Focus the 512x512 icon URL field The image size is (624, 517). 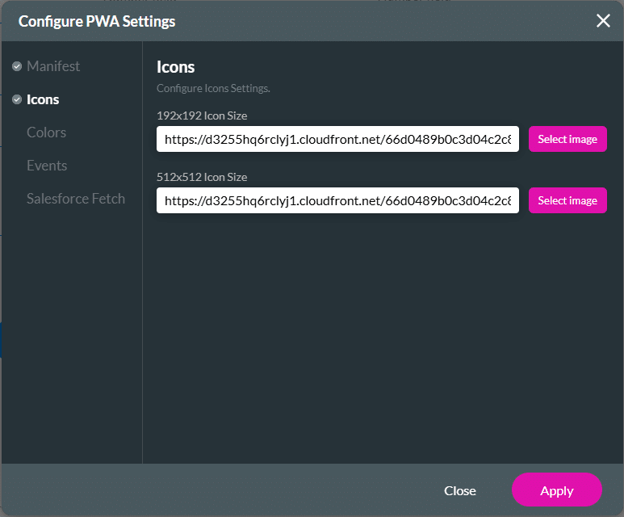[337, 200]
